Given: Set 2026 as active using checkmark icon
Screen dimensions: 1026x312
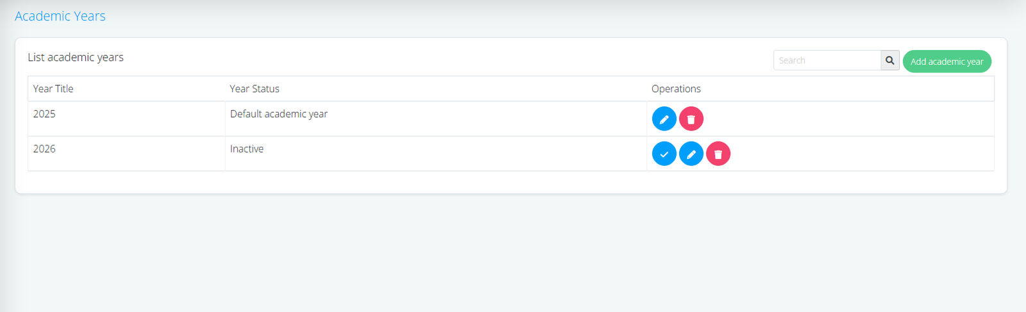Looking at the screenshot, I should pos(664,154).
